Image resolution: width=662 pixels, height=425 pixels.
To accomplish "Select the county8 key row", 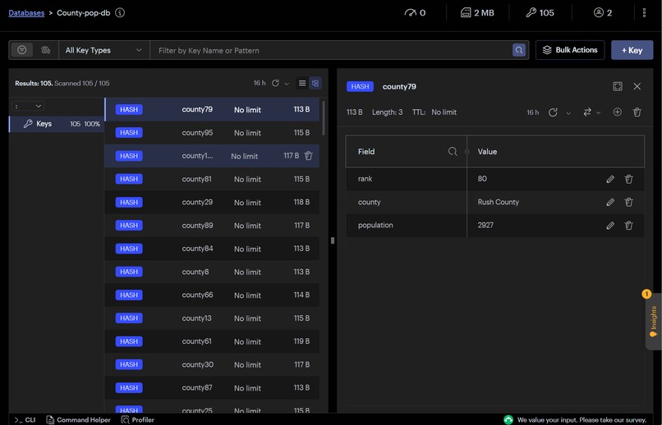I will coord(212,272).
